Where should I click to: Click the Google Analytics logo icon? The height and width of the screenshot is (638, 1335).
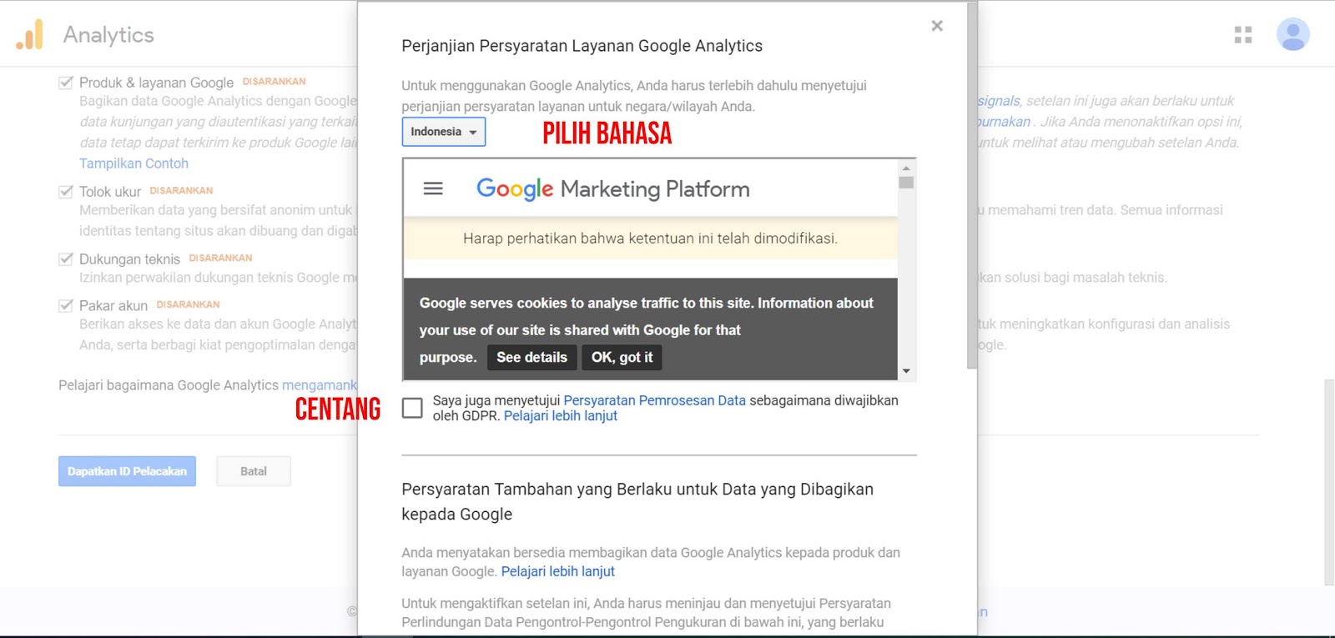pyautogui.click(x=30, y=35)
